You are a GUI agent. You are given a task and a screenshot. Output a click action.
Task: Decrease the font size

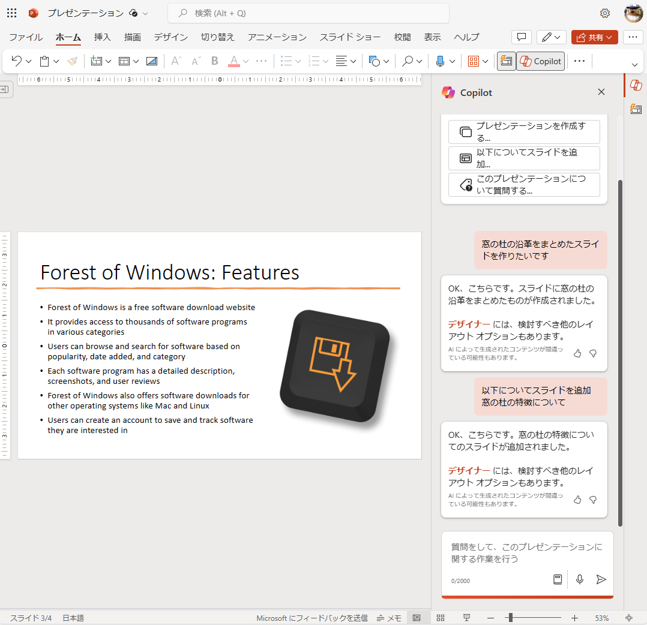point(196,61)
